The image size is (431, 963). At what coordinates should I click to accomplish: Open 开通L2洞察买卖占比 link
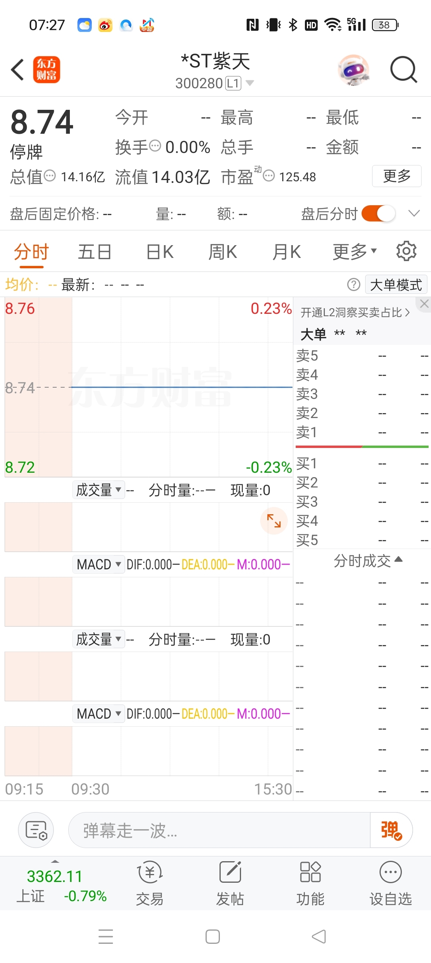tap(355, 312)
